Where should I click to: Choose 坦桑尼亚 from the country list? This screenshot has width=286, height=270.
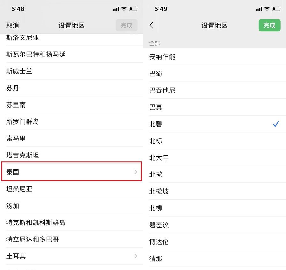point(19,189)
